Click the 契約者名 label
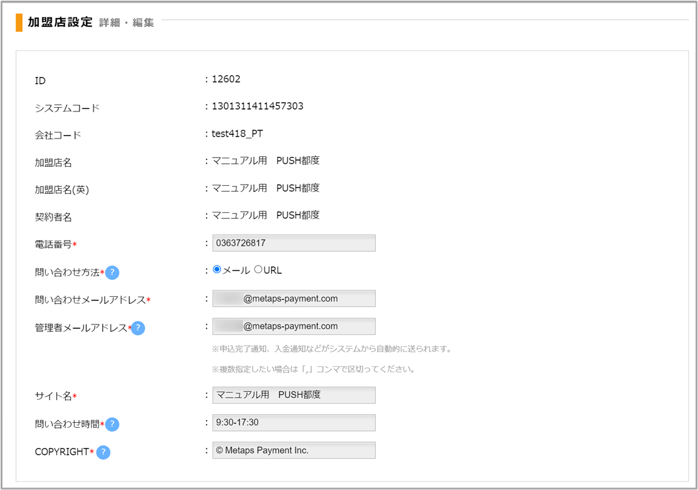 (x=54, y=217)
